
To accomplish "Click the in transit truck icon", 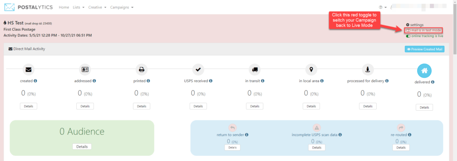I will tap(255, 70).
